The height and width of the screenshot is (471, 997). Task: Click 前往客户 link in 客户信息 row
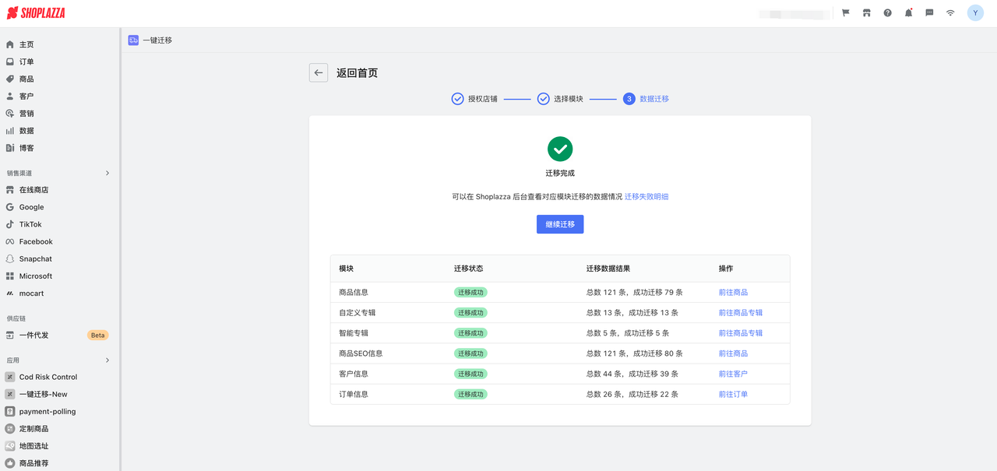[x=732, y=374]
